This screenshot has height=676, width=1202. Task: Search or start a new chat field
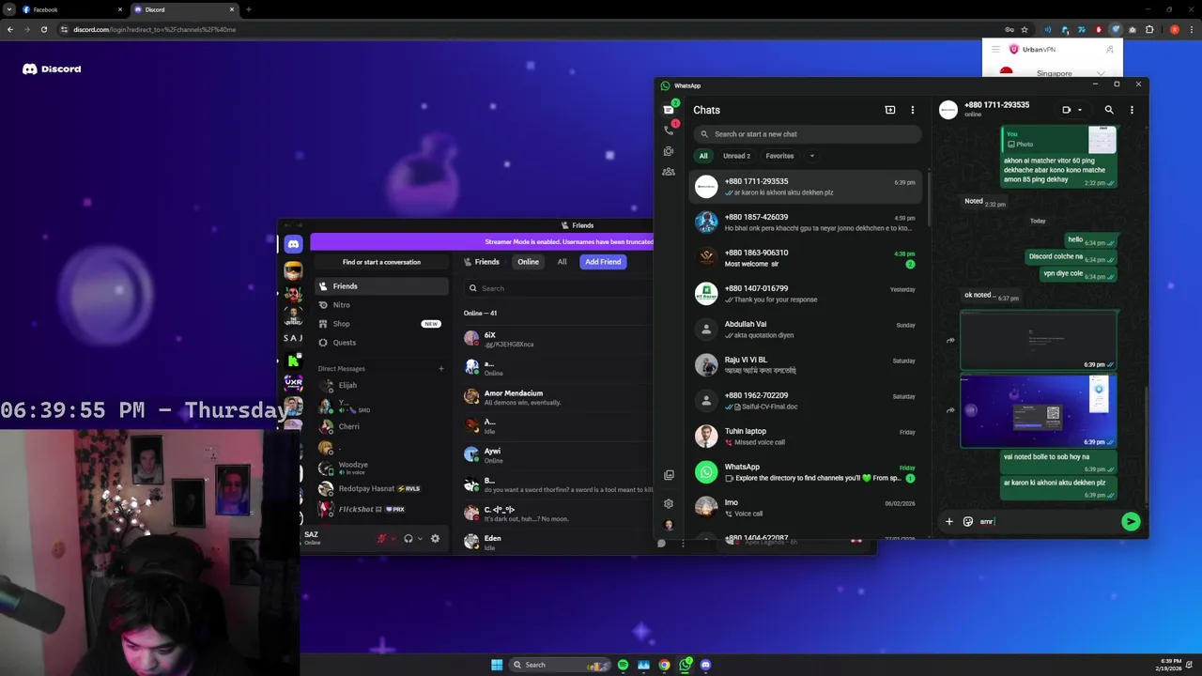click(808, 133)
